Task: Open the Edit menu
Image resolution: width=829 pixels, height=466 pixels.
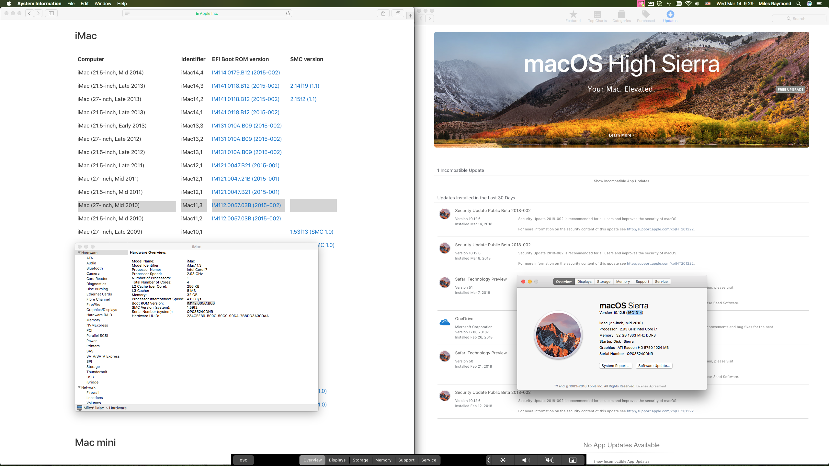Action: [x=85, y=4]
